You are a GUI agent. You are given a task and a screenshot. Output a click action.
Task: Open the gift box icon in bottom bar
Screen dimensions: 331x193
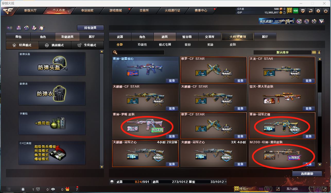[67, 189]
